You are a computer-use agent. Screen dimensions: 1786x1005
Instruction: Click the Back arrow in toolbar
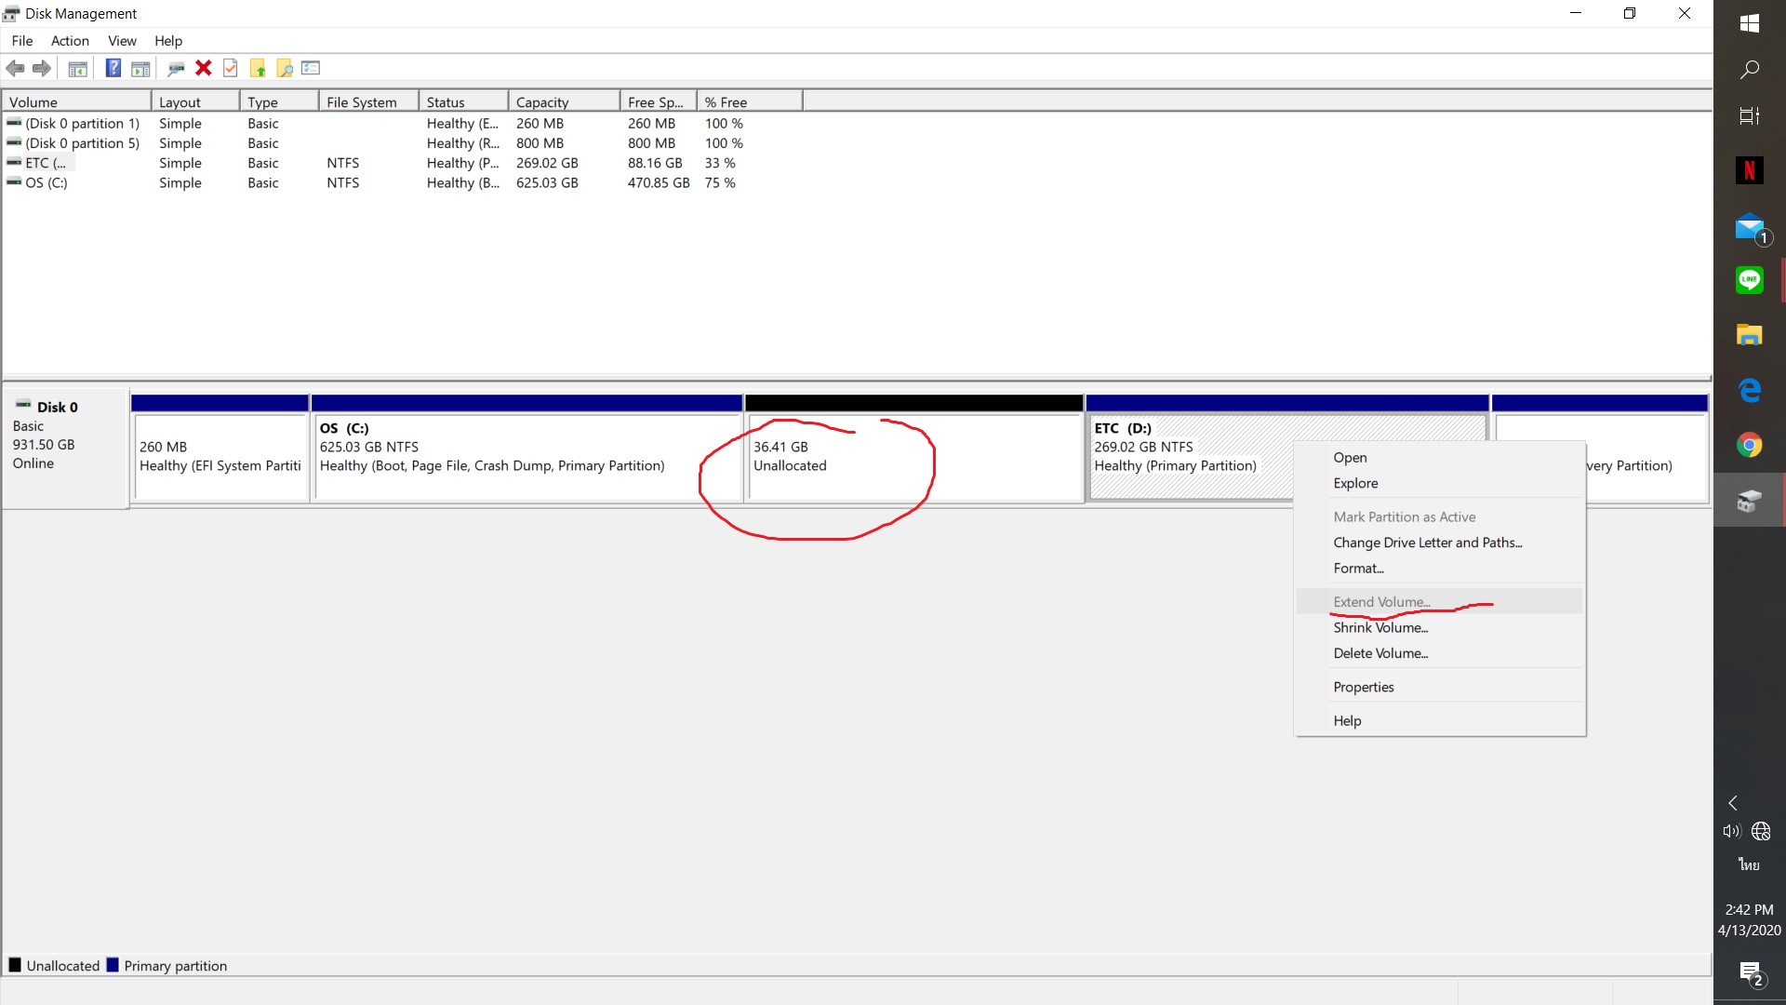tap(16, 68)
